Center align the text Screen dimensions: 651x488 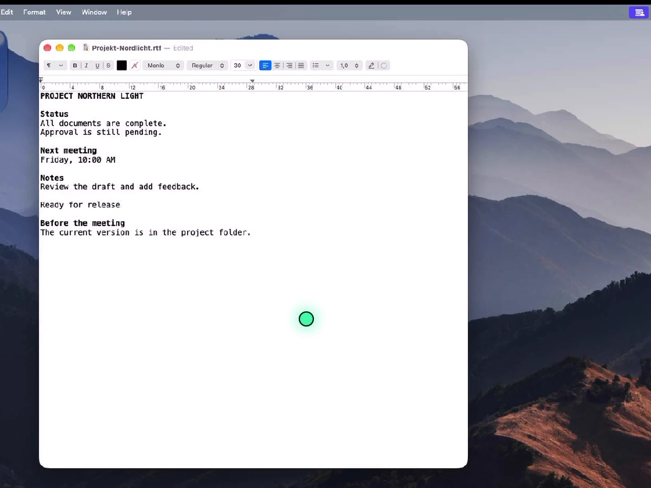coord(277,66)
